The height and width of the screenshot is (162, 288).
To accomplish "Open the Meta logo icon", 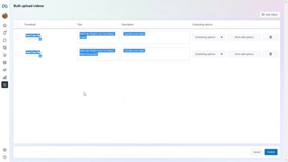I will [5, 6].
